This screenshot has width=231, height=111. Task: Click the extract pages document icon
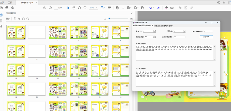(143, 8)
